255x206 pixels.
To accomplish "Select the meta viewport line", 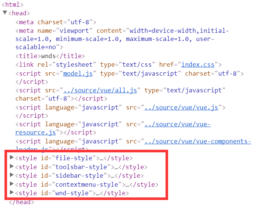I will coord(122,39).
